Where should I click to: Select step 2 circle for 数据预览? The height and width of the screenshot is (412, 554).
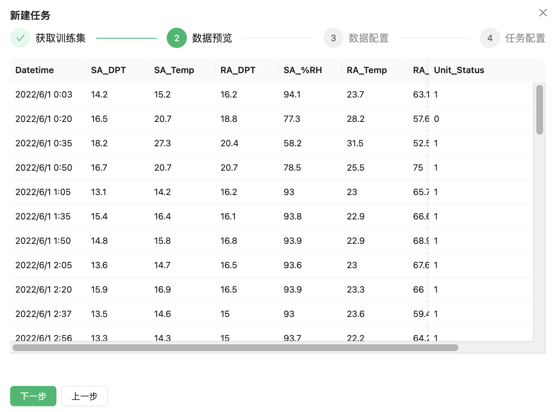tap(177, 38)
